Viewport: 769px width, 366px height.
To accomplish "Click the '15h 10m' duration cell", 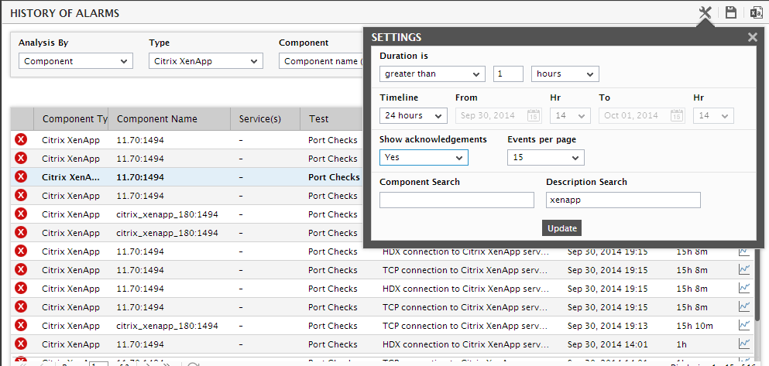I will click(x=695, y=326).
